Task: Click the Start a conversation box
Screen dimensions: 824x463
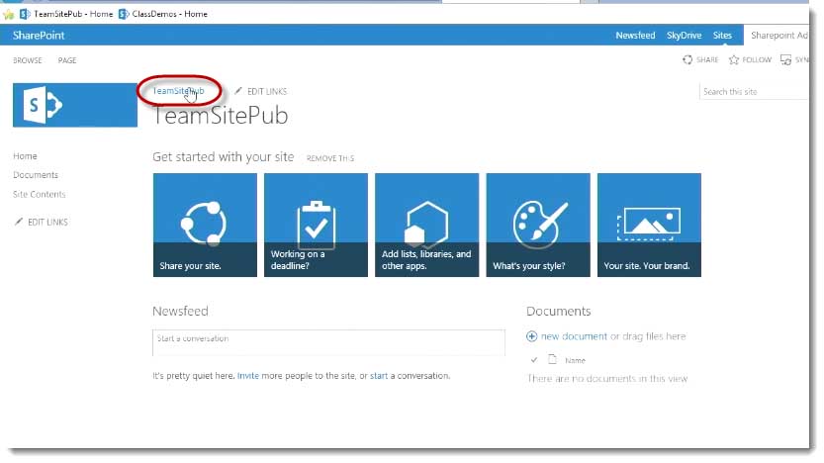Action: [x=329, y=342]
